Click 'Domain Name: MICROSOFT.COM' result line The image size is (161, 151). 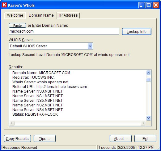[x=41, y=73]
